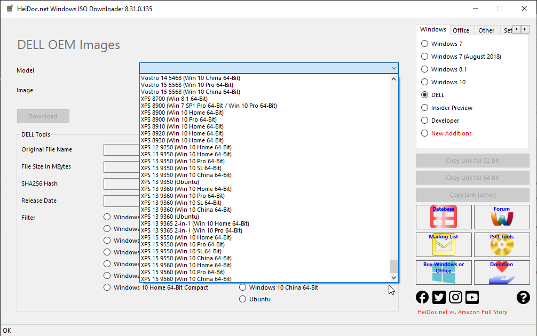The image size is (537, 336).
Task: Switch to the partially visible Set tab
Action: click(507, 30)
